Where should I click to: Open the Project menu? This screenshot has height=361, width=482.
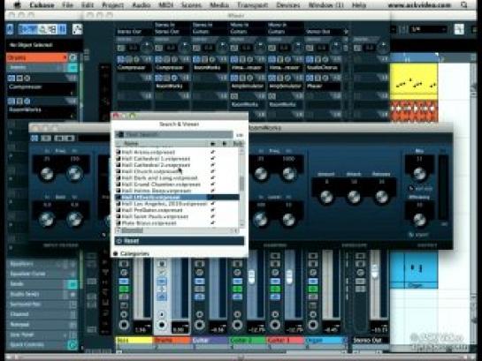click(112, 5)
